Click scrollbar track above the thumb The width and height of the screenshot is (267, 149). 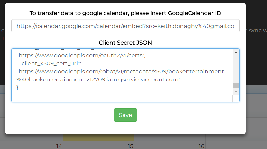pos(236,69)
